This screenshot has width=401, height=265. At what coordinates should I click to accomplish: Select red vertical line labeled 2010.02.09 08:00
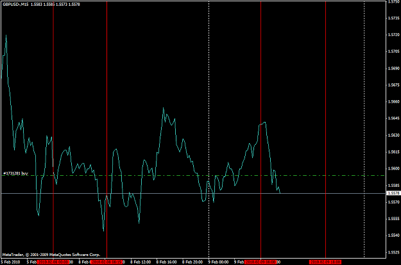260,130
